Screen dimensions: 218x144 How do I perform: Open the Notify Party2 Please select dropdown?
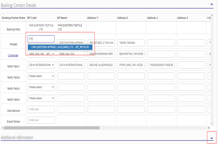pos(41,76)
